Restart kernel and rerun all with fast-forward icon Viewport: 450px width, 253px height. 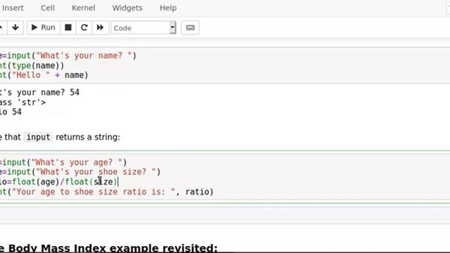pos(100,27)
